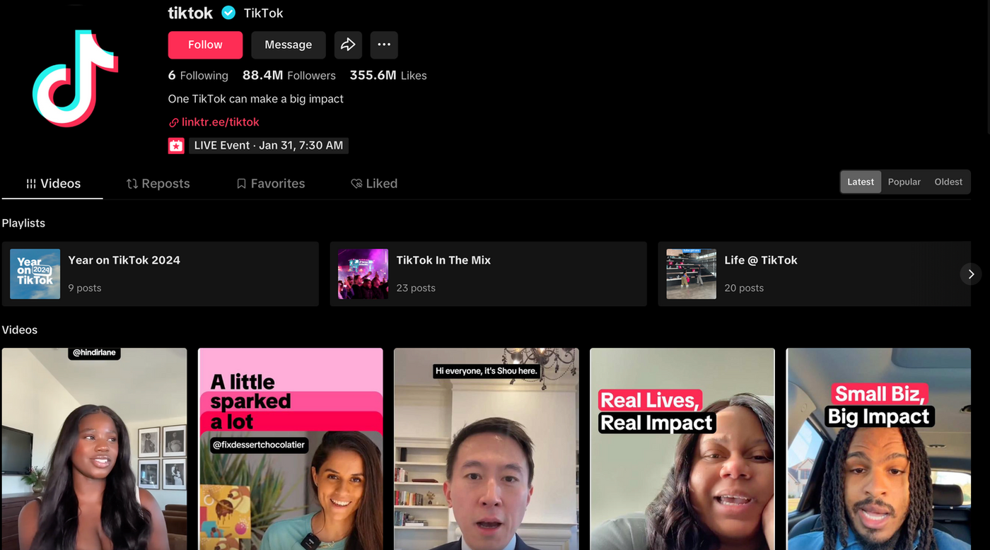
Task: Click the LIVE Event calendar icon
Action: (176, 146)
